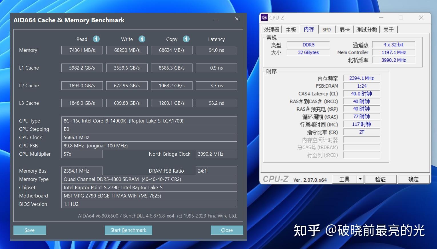Click the Write info icon

pos(142,39)
